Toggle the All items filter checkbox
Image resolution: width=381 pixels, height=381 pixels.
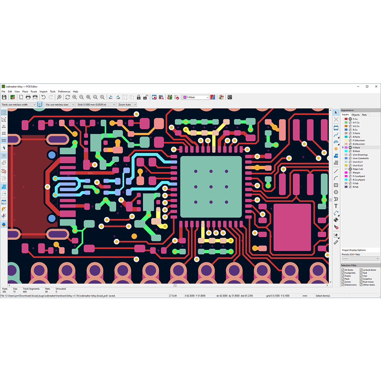[x=343, y=270]
